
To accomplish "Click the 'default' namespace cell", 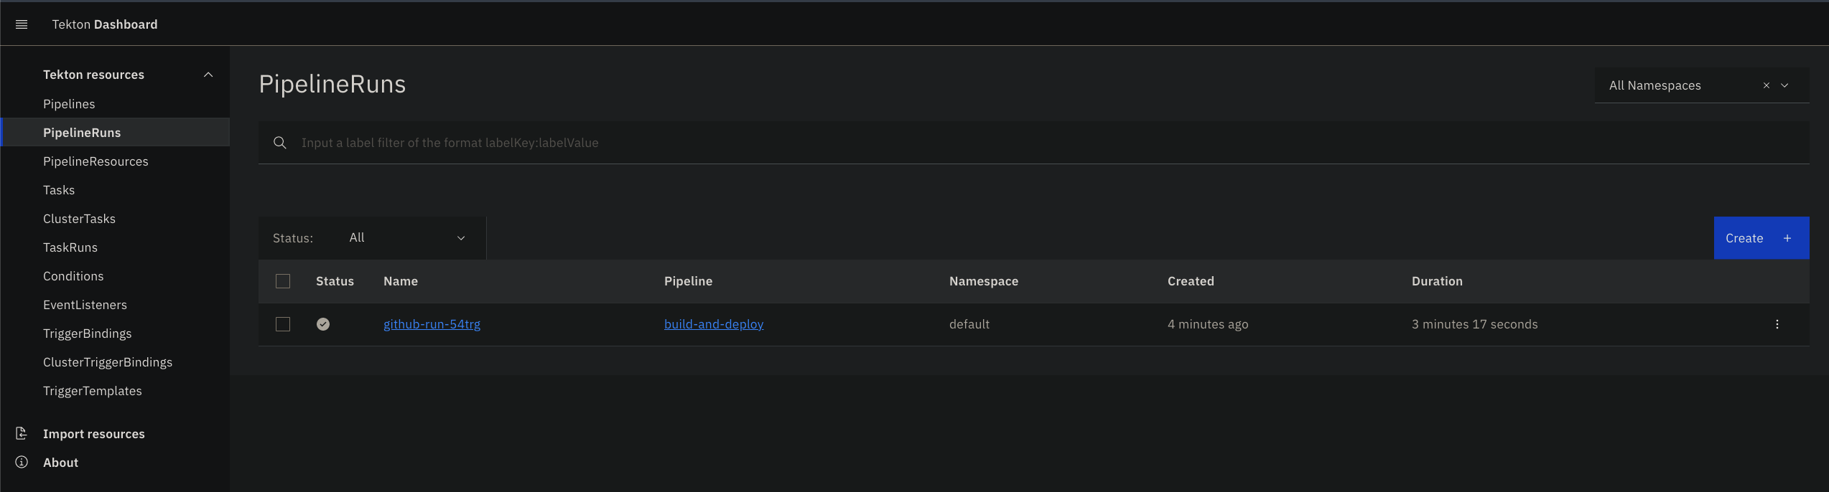I will (969, 324).
